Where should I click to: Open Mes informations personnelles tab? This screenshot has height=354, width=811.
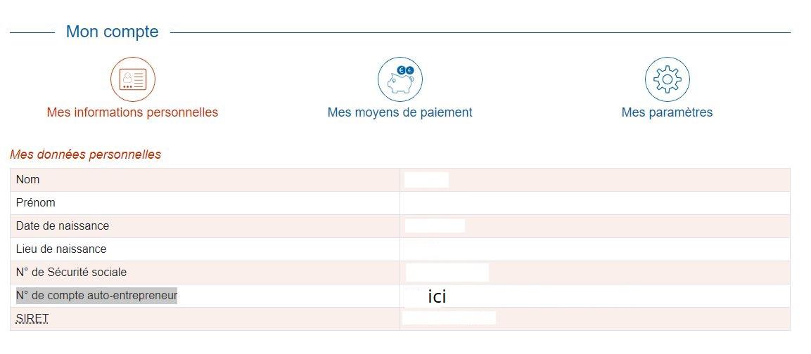point(132,112)
